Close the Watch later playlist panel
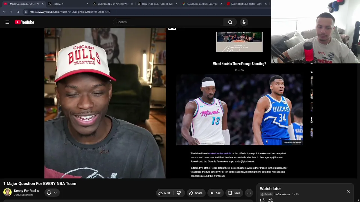The width and height of the screenshot is (360, 202). click(348, 191)
